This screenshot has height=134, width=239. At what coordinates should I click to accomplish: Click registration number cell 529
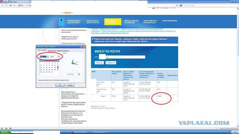(117, 84)
